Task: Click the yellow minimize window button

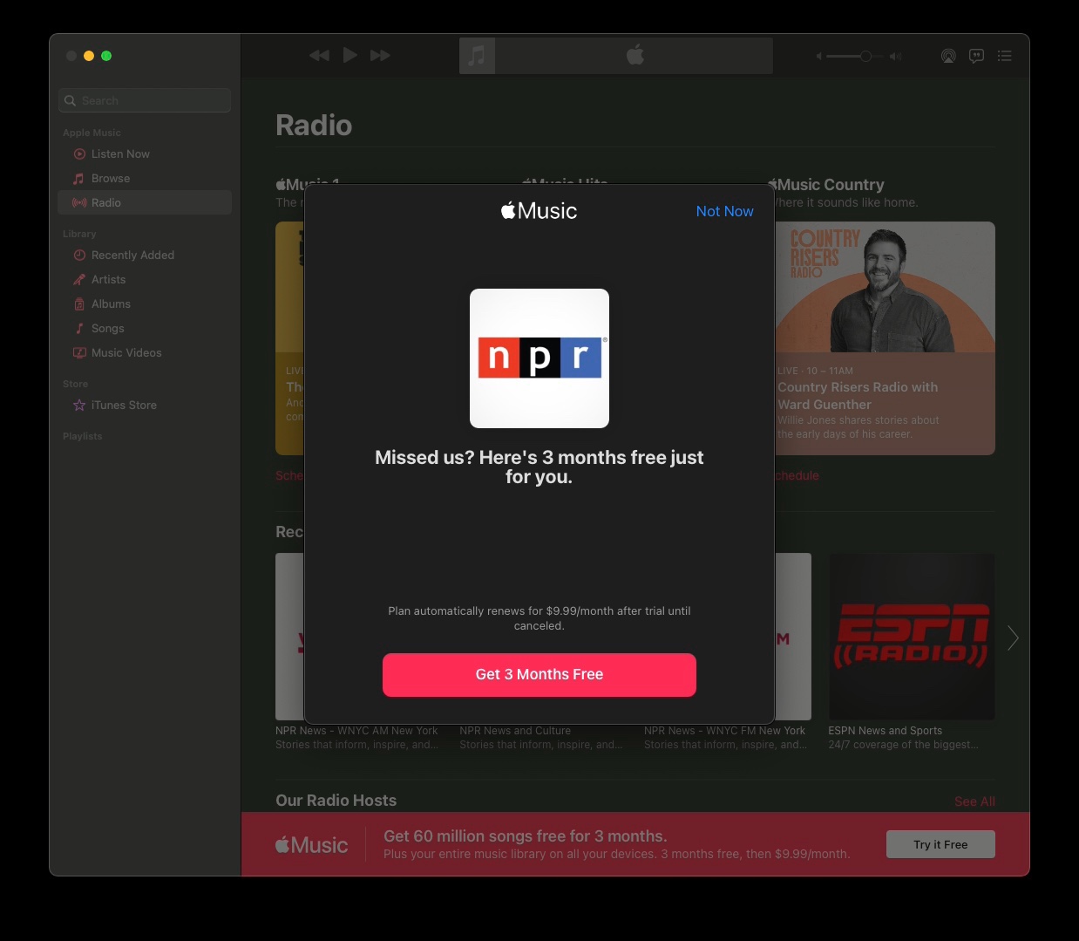Action: pyautogui.click(x=89, y=56)
